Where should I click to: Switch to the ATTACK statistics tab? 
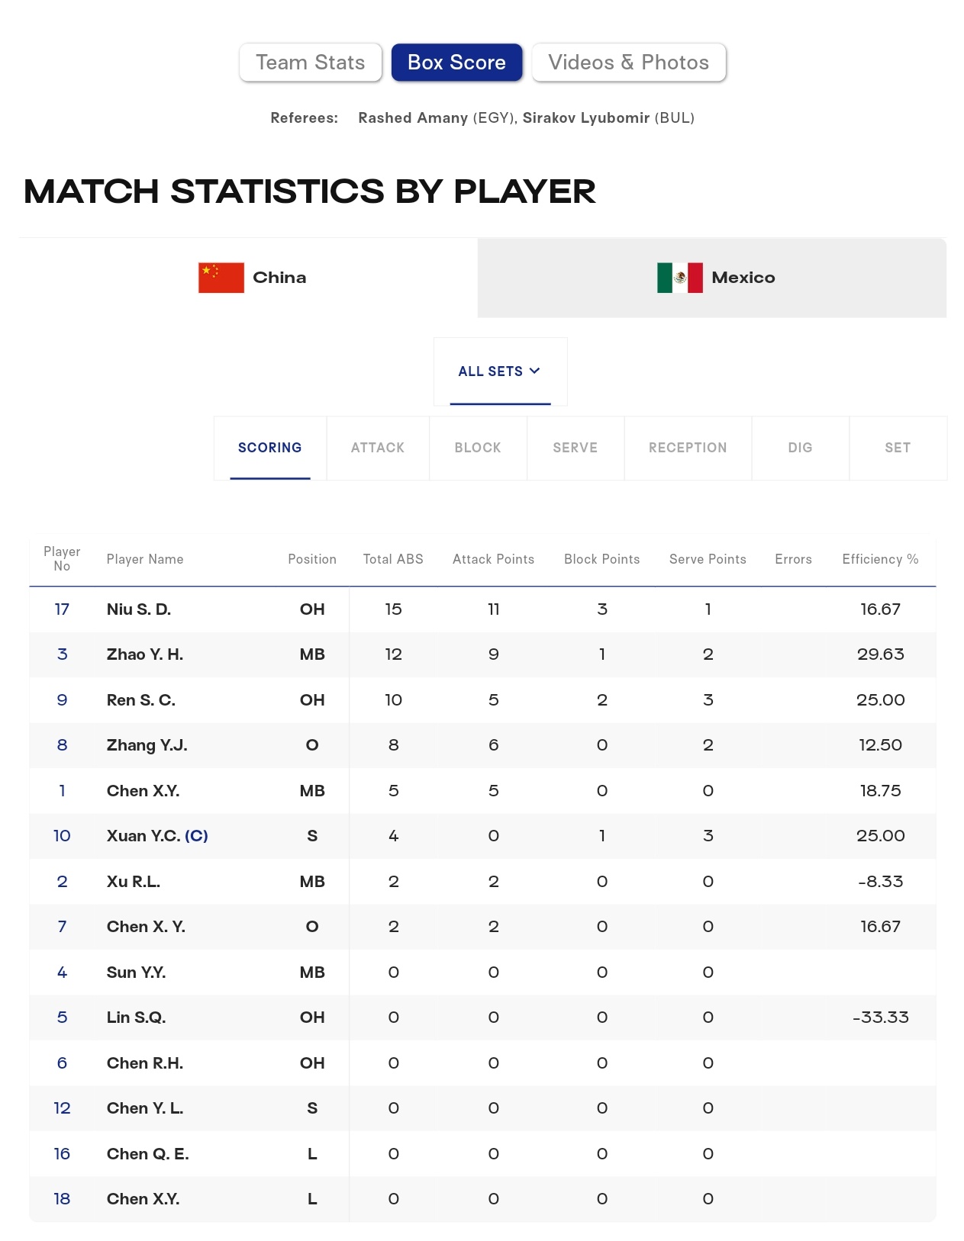click(378, 448)
